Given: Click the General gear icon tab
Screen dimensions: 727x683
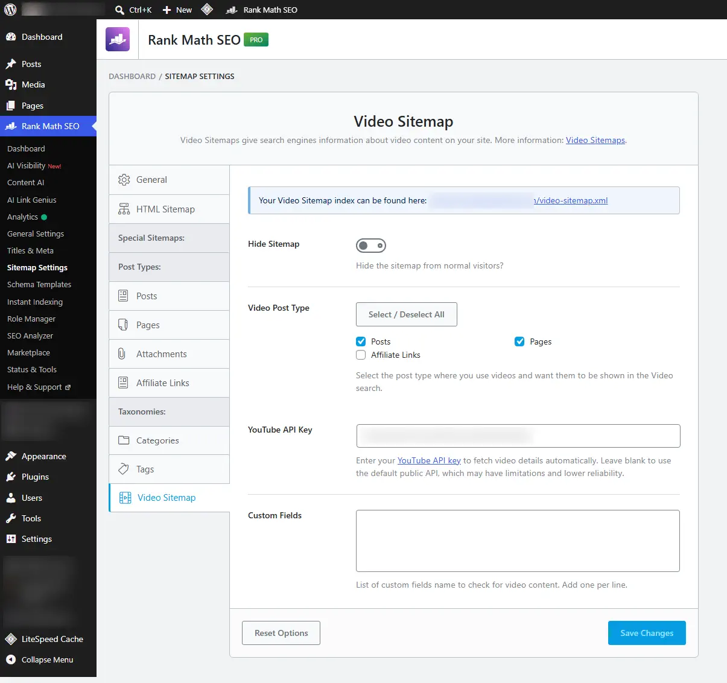Looking at the screenshot, I should pyautogui.click(x=124, y=180).
